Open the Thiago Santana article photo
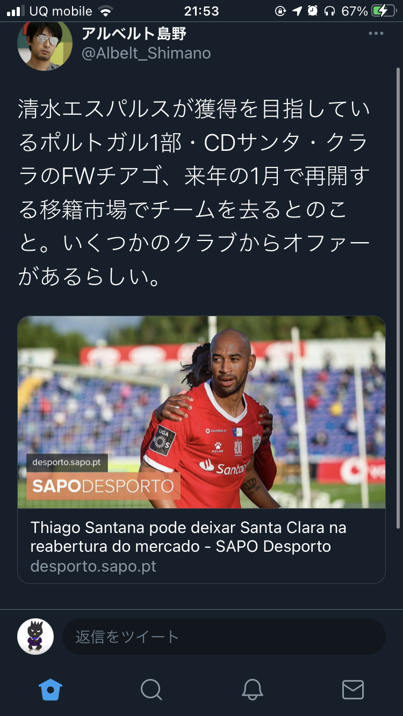This screenshot has height=716, width=403. coord(201,412)
